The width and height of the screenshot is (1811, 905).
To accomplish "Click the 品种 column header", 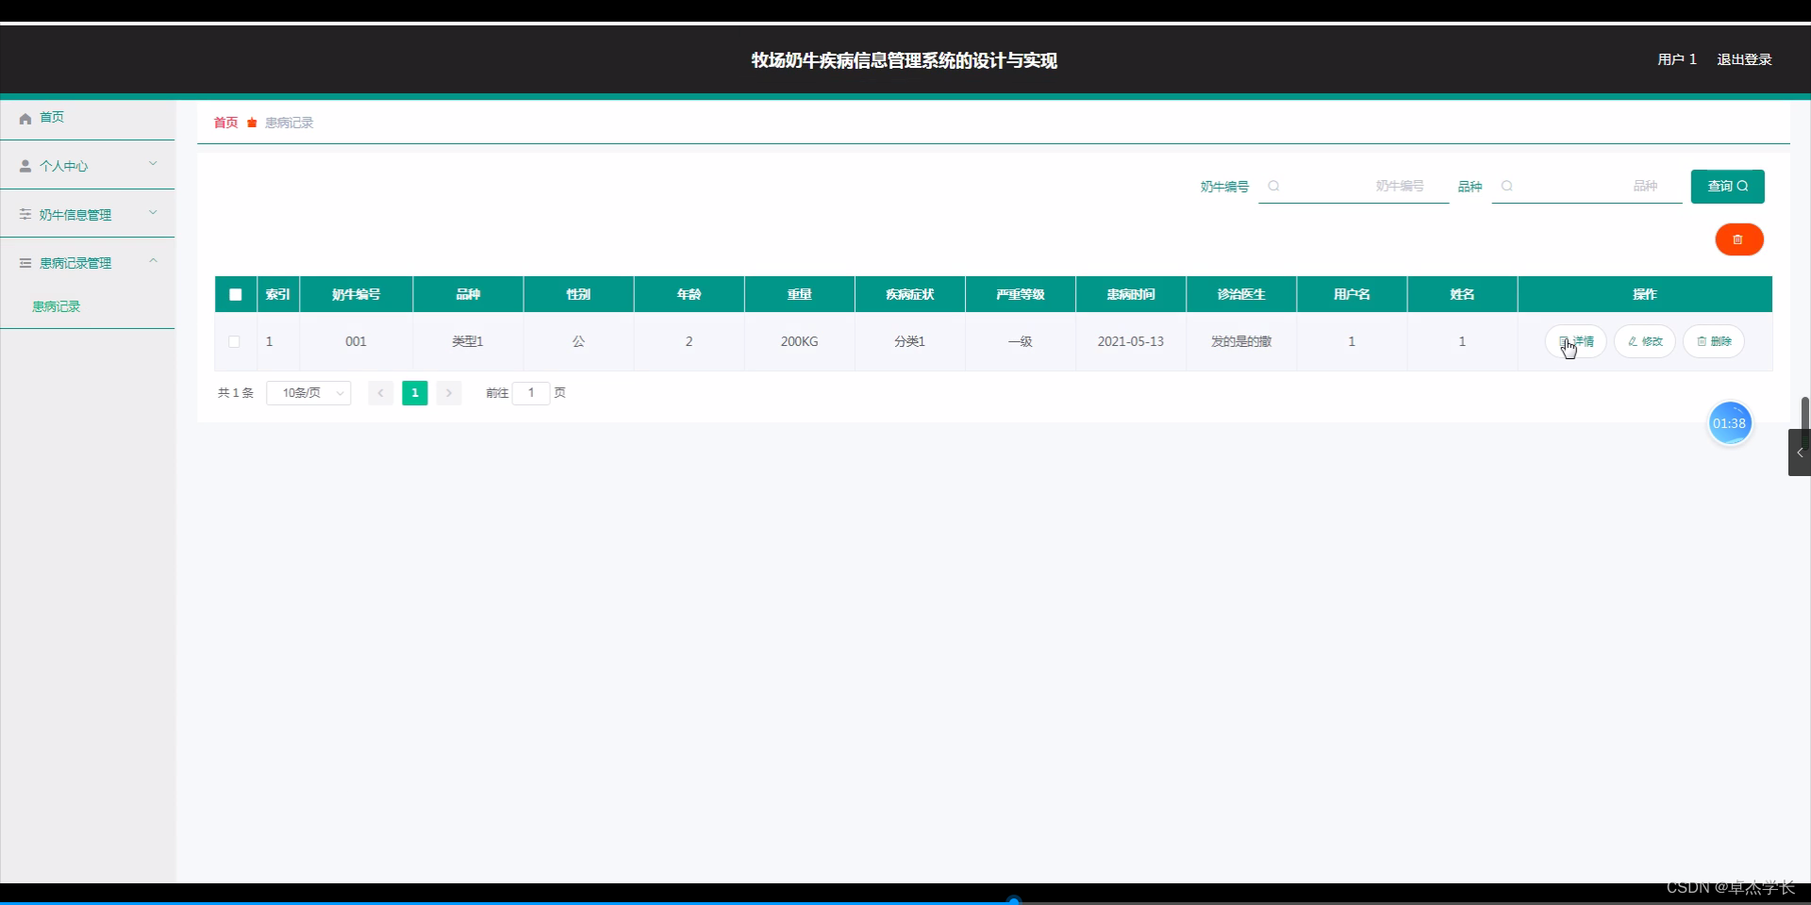I will [x=468, y=294].
